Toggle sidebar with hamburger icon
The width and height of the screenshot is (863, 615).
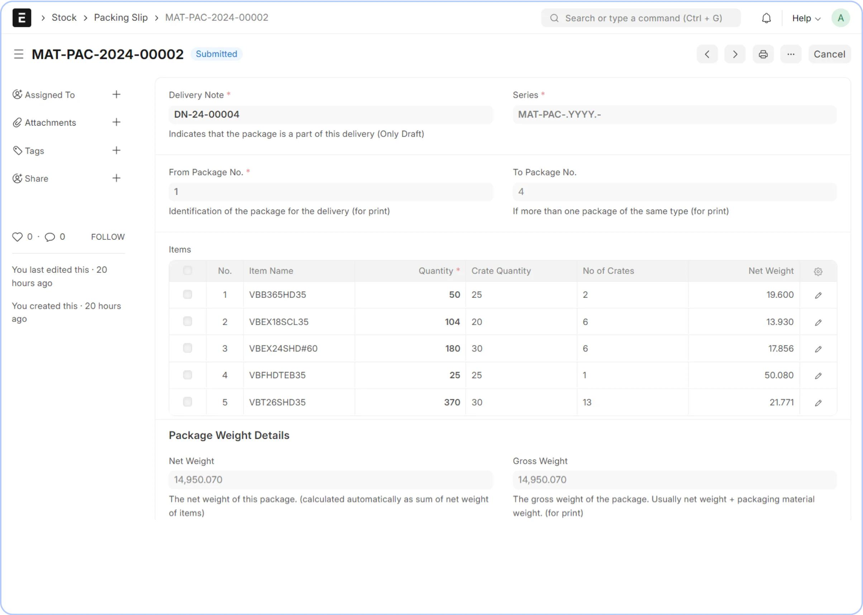[19, 54]
